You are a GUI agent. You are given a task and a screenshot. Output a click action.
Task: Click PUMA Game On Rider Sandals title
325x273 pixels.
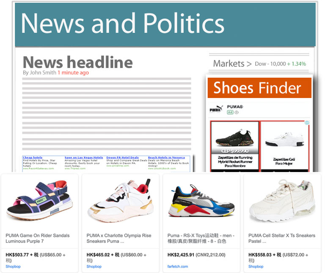38,238
